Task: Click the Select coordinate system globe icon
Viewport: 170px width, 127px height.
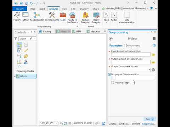Action: pyautogui.click(x=153, y=70)
